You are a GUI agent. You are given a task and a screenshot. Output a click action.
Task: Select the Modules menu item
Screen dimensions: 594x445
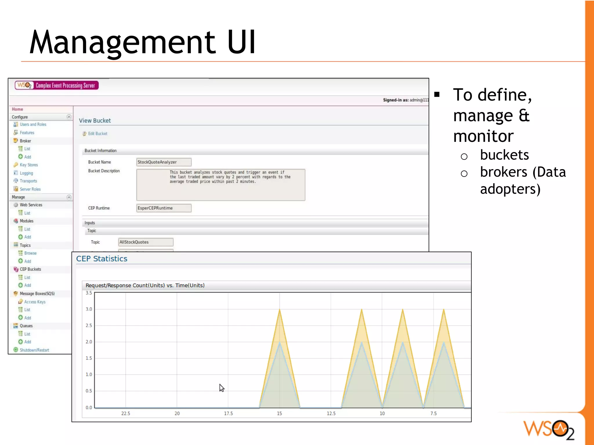coord(27,221)
